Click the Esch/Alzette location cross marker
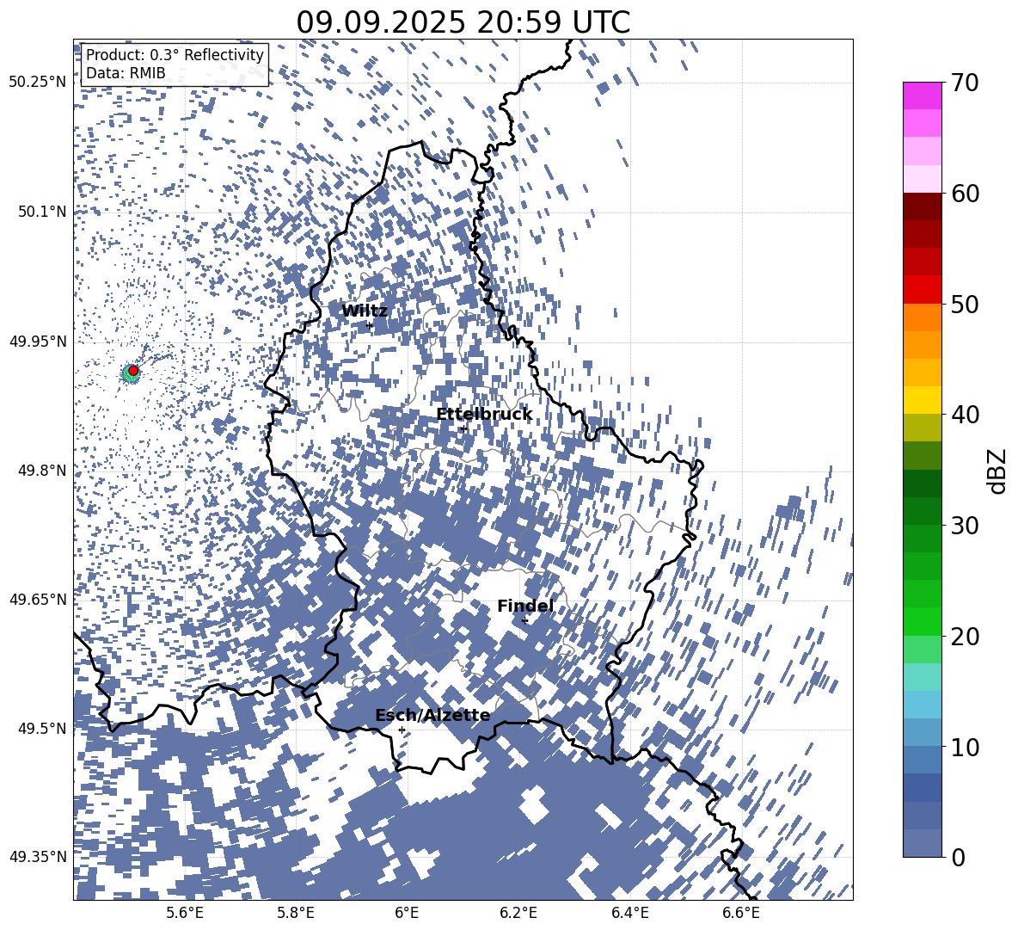The height and width of the screenshot is (930, 1018). pos(402,730)
